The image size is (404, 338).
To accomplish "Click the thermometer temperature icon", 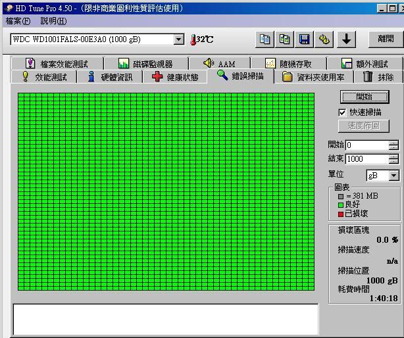I will (x=193, y=39).
